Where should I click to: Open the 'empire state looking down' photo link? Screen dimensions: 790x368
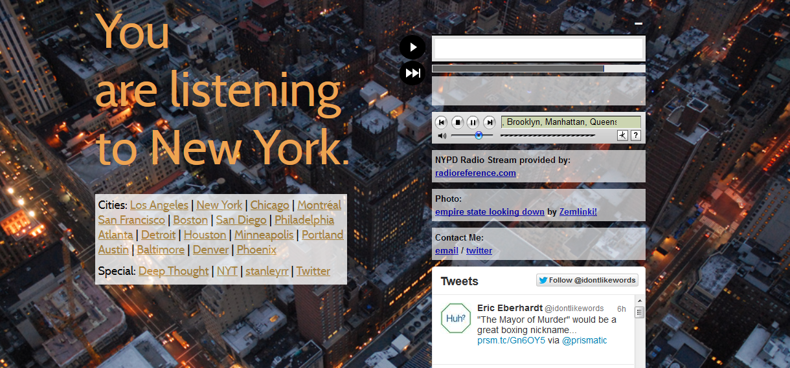tap(490, 211)
